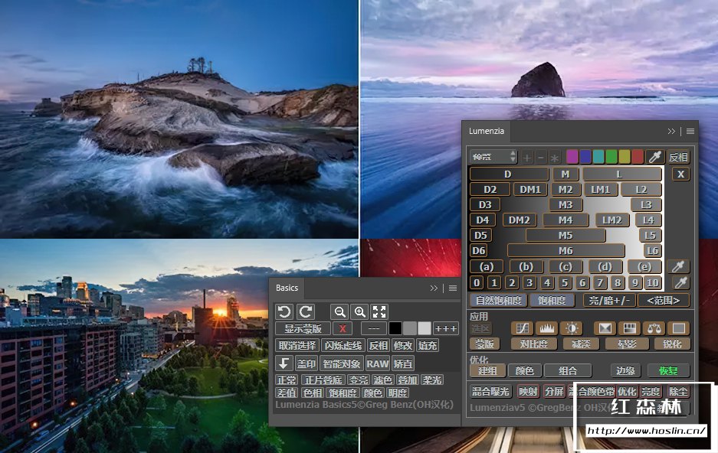
Task: Collapse Lumenzia panel with double chevron
Action: tap(671, 131)
